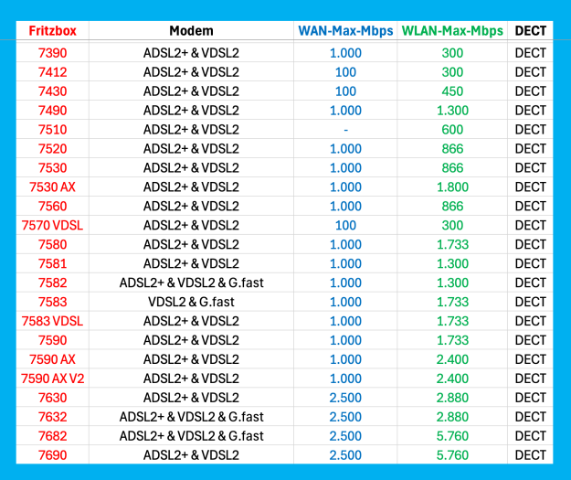Select the Fritzbox 7682 cell
This screenshot has width=571, height=480.
52,435
